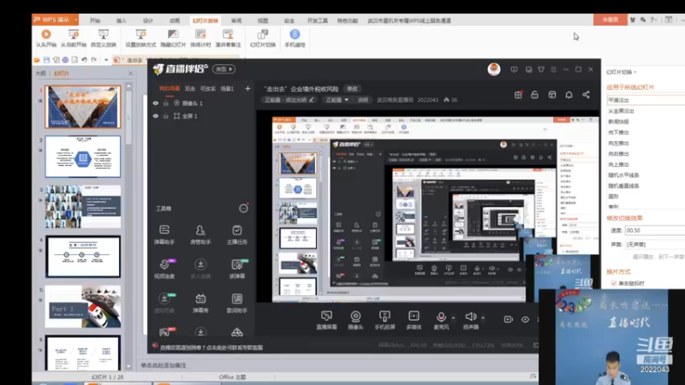The height and width of the screenshot is (385, 685).
Task: Toggle preview eye icon in bottom bar
Action: click(x=525, y=319)
